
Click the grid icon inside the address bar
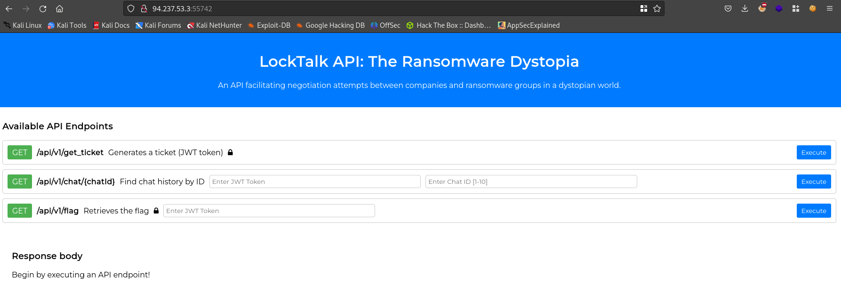644,8
